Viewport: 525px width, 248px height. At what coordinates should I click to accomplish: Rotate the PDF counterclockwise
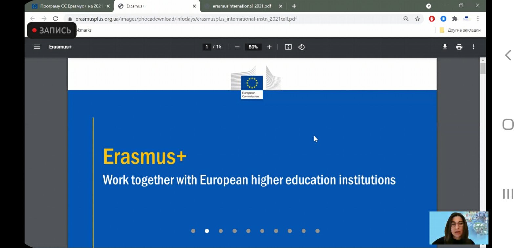click(x=301, y=47)
